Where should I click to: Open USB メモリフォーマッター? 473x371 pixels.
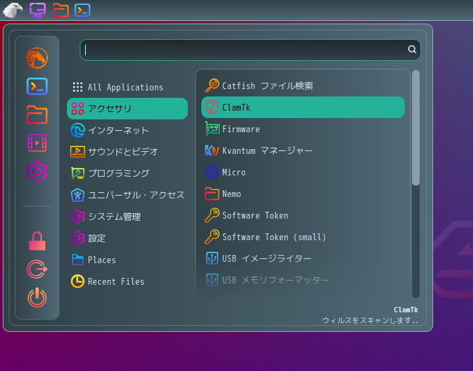click(x=303, y=280)
